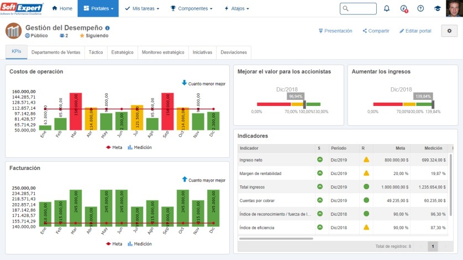463x260 pixels.
Task: Open the notifications bell
Action: (x=386, y=9)
